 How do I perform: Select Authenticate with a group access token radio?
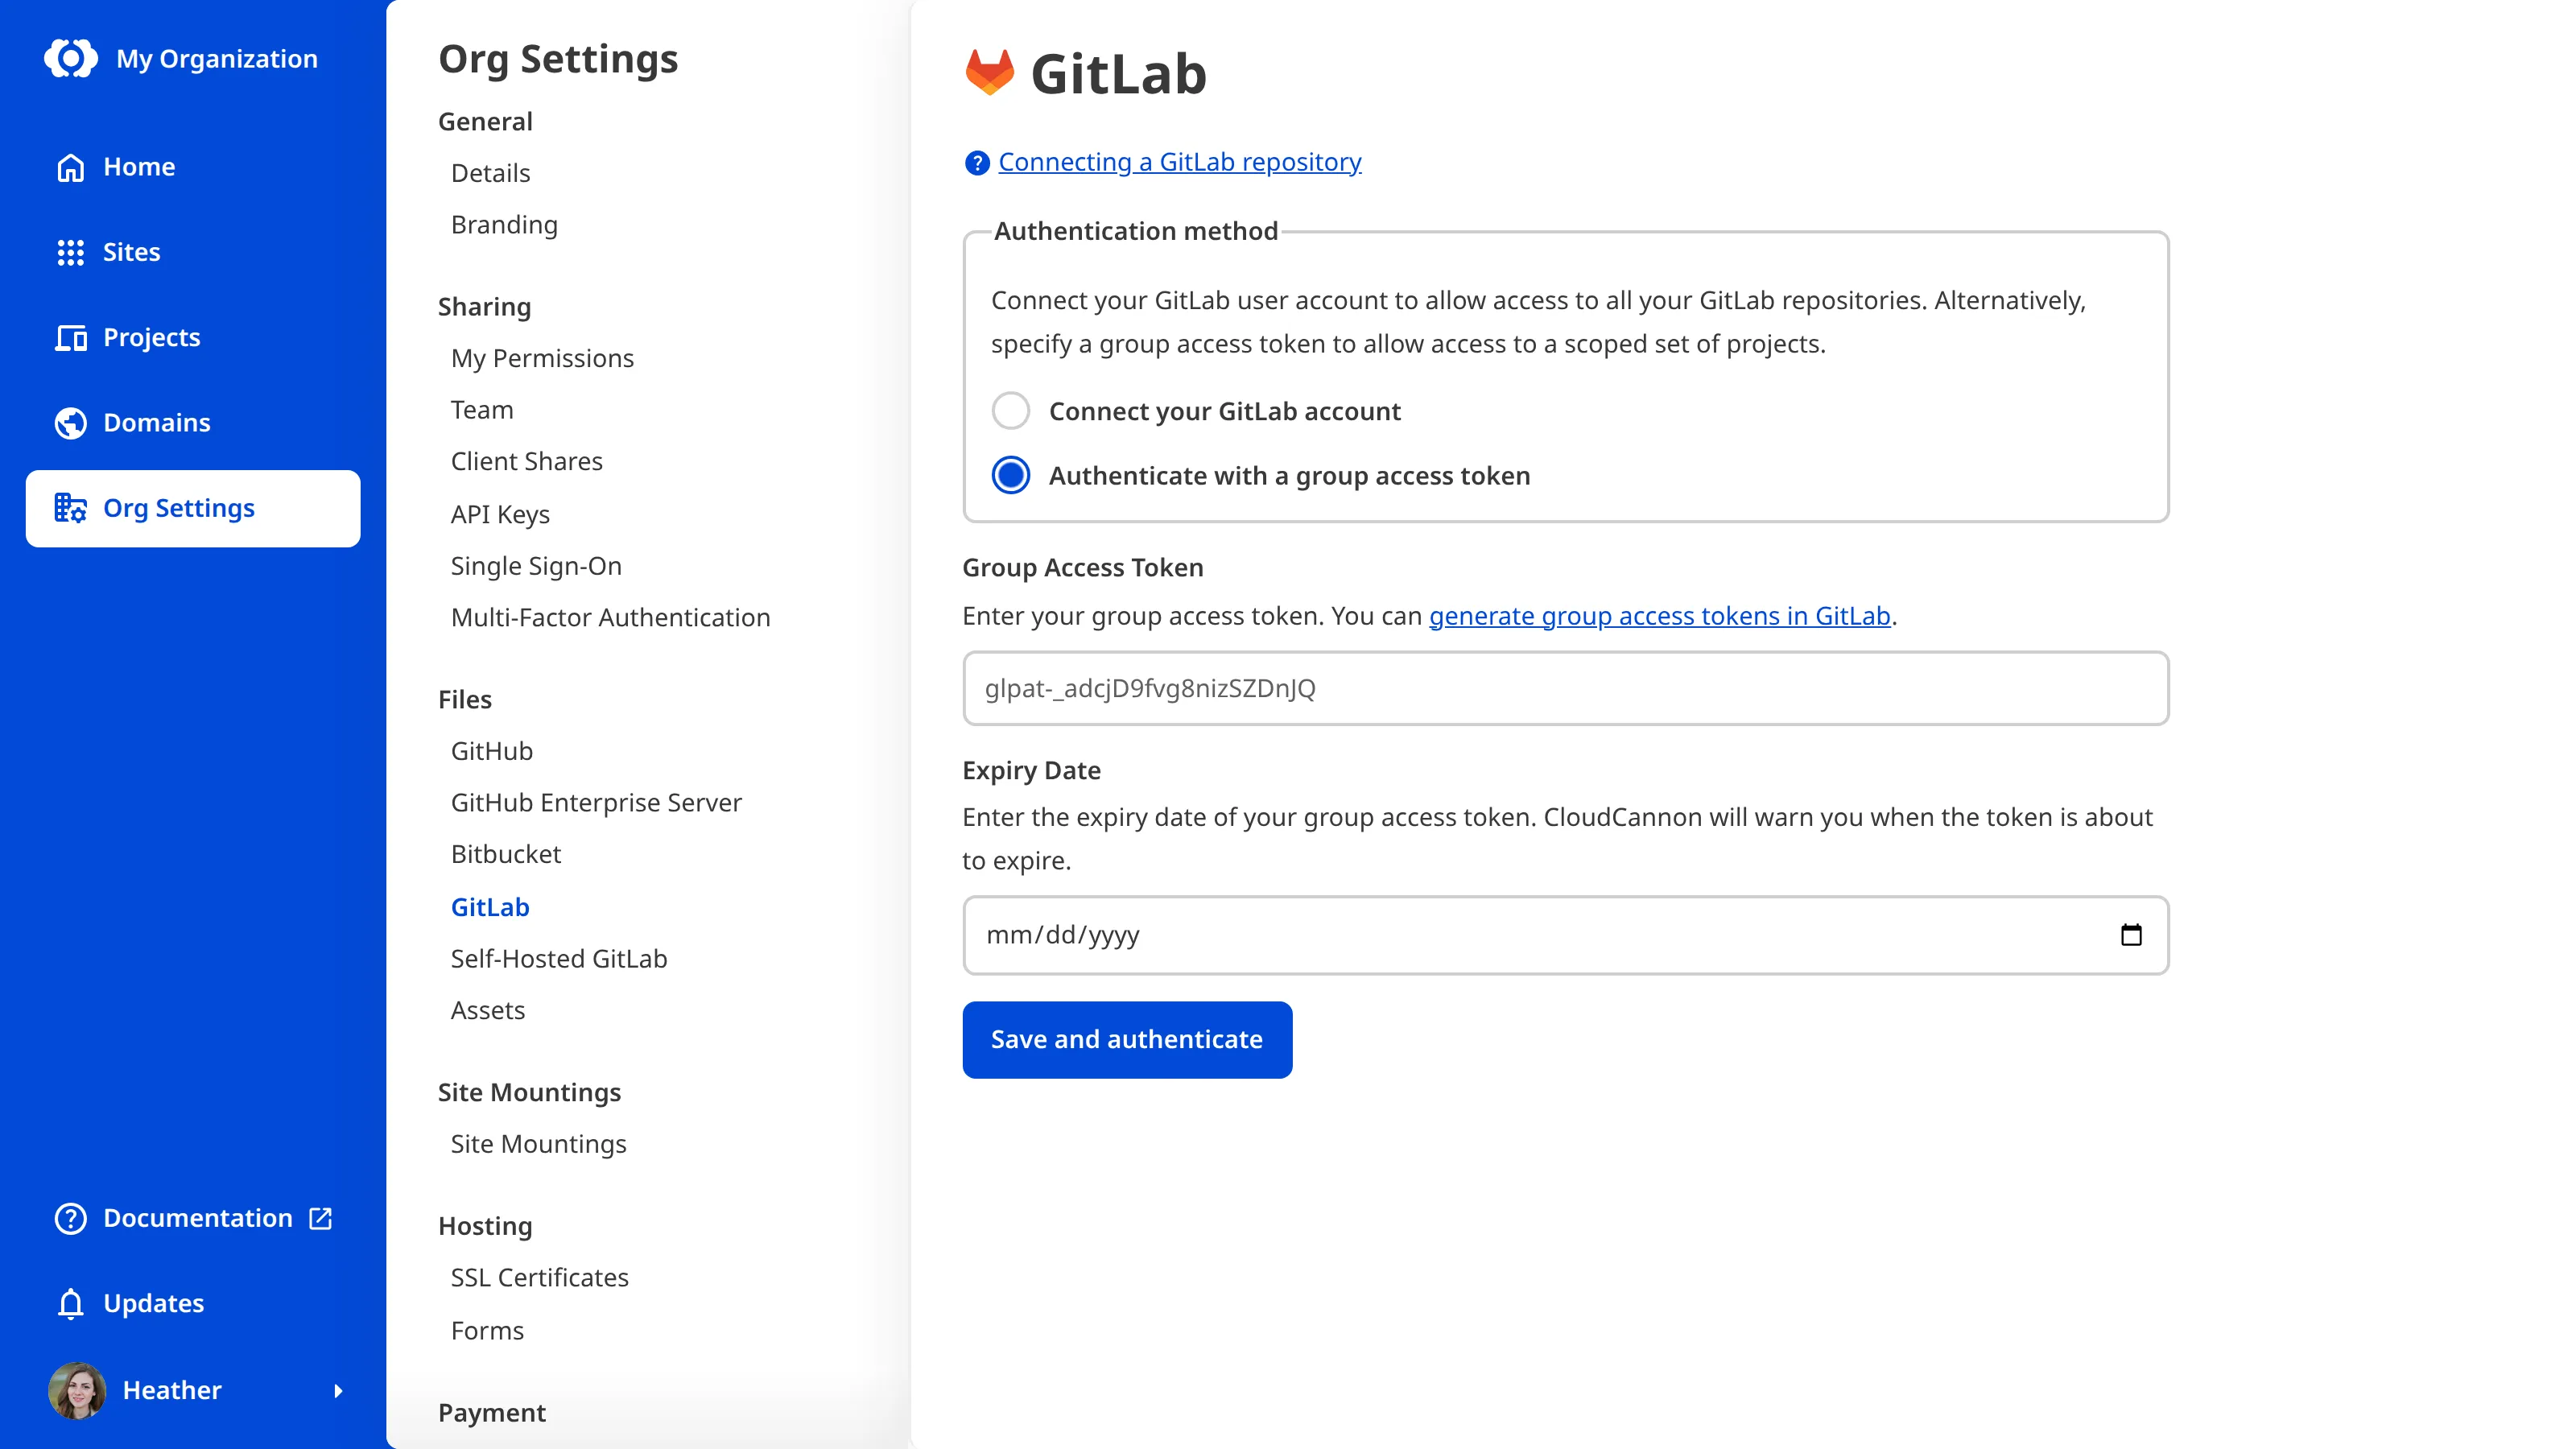[x=1010, y=475]
